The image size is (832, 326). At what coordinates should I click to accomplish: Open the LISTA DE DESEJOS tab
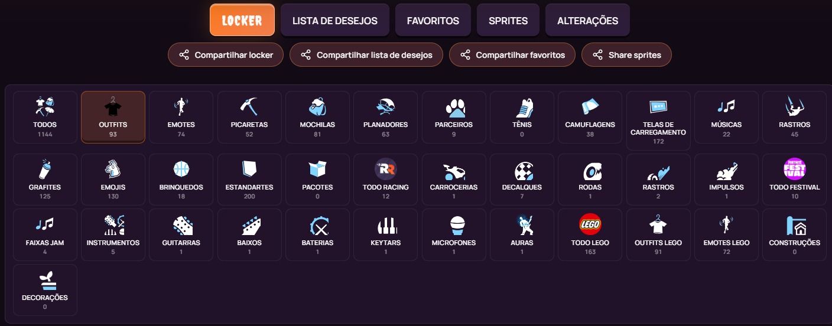tap(335, 21)
